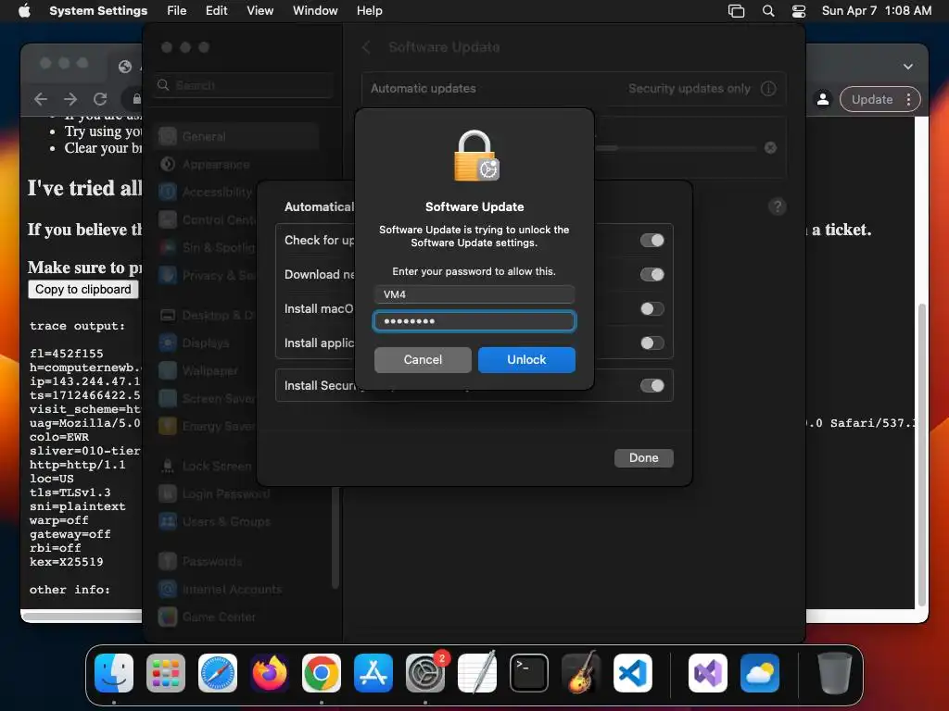Open Control Center in menu bar

click(x=799, y=11)
